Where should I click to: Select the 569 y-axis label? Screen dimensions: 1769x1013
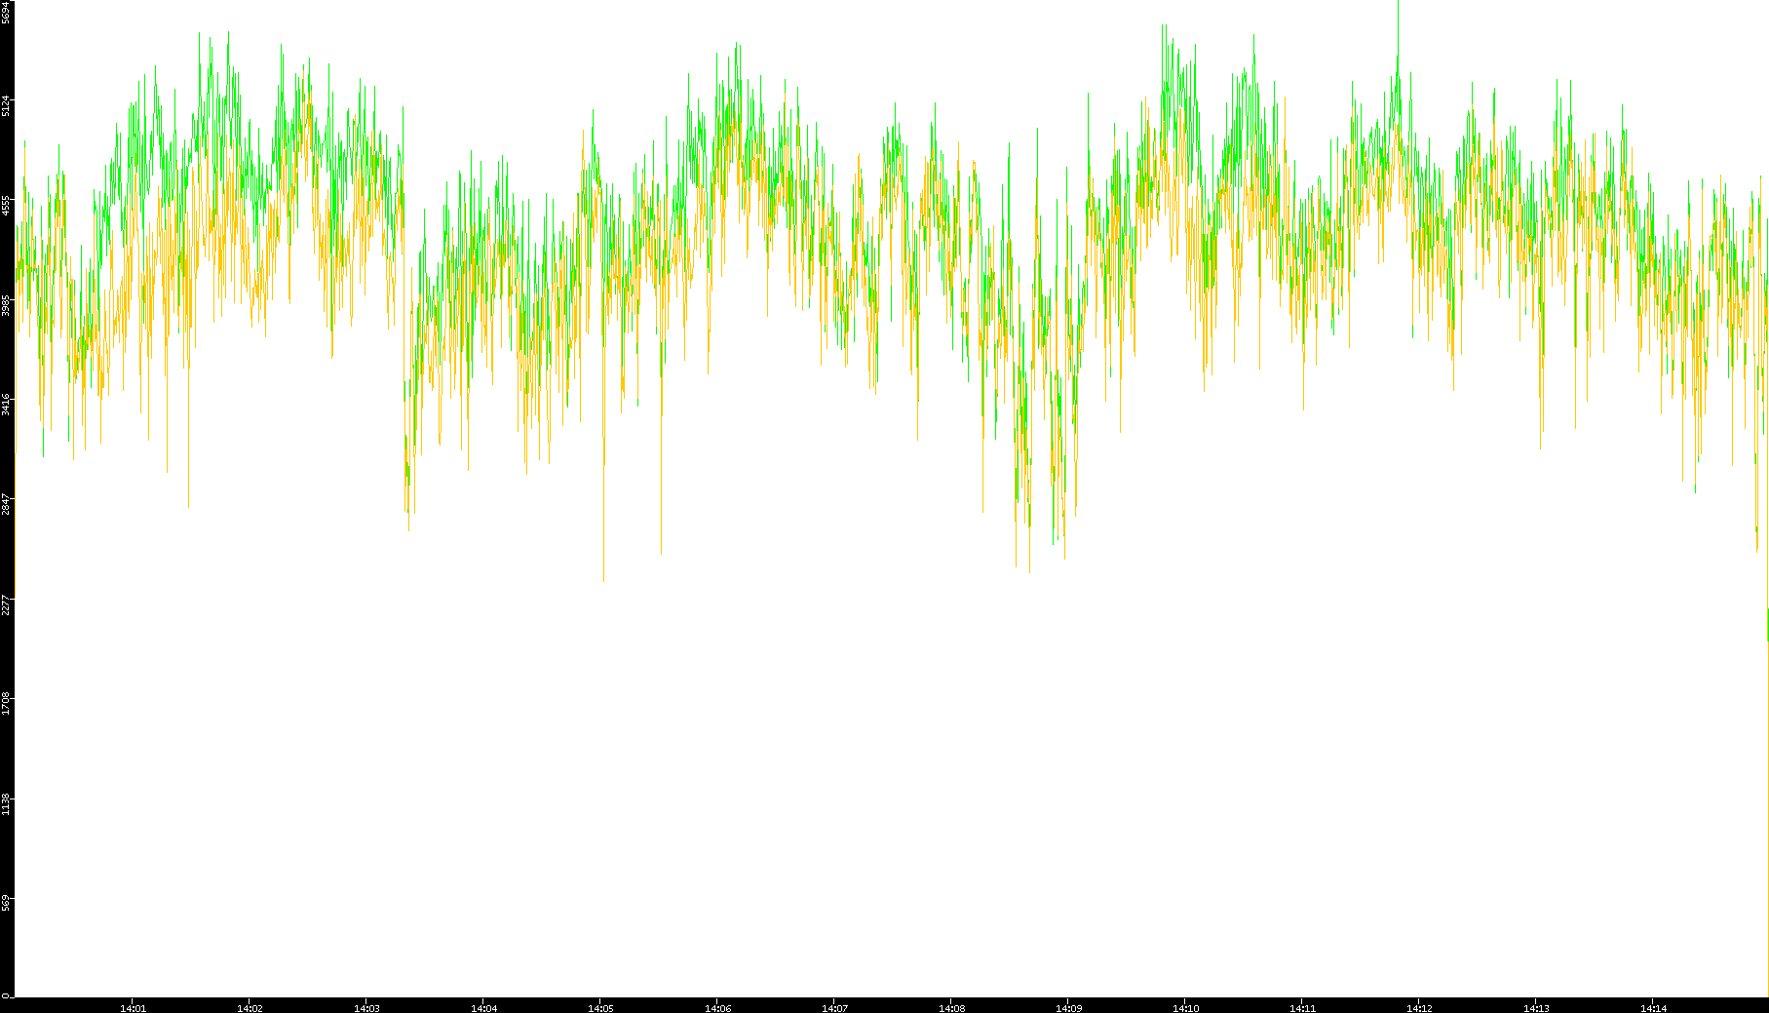[6, 904]
